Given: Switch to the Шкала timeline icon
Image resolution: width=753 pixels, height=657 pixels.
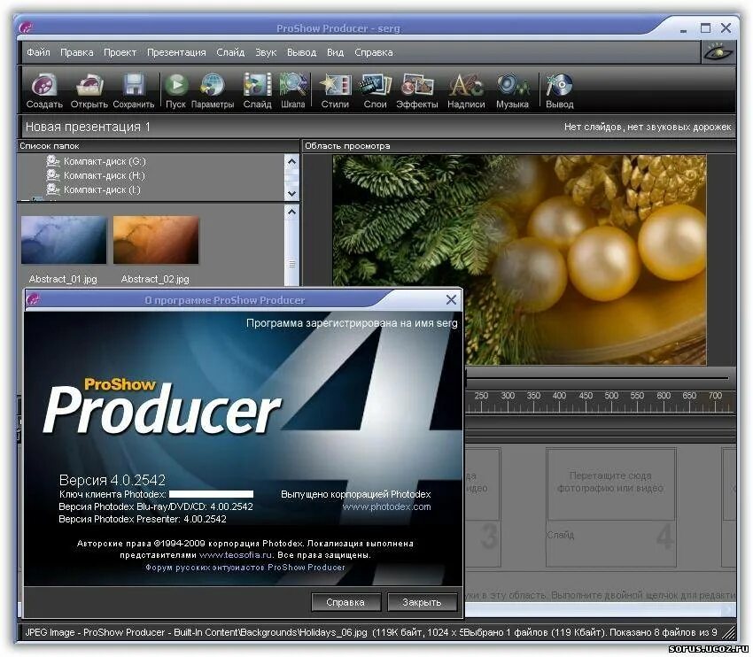Looking at the screenshot, I should point(293,90).
